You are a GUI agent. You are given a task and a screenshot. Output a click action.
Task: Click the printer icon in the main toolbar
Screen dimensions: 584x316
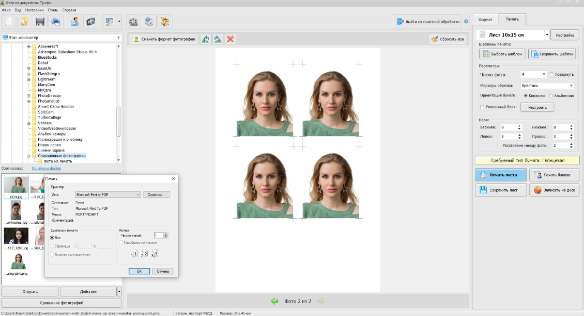click(56, 22)
